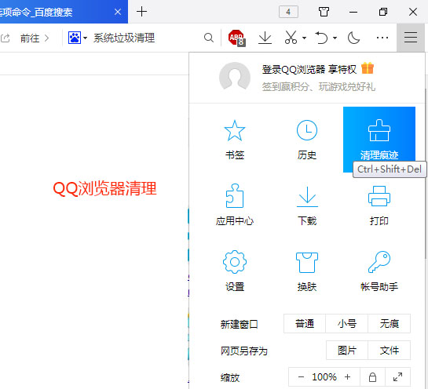Close the hamburger main menu button

410,38
